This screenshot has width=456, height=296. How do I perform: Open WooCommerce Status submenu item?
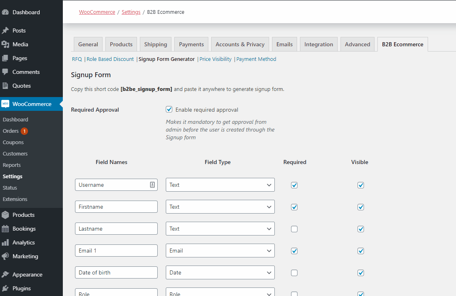tap(10, 188)
